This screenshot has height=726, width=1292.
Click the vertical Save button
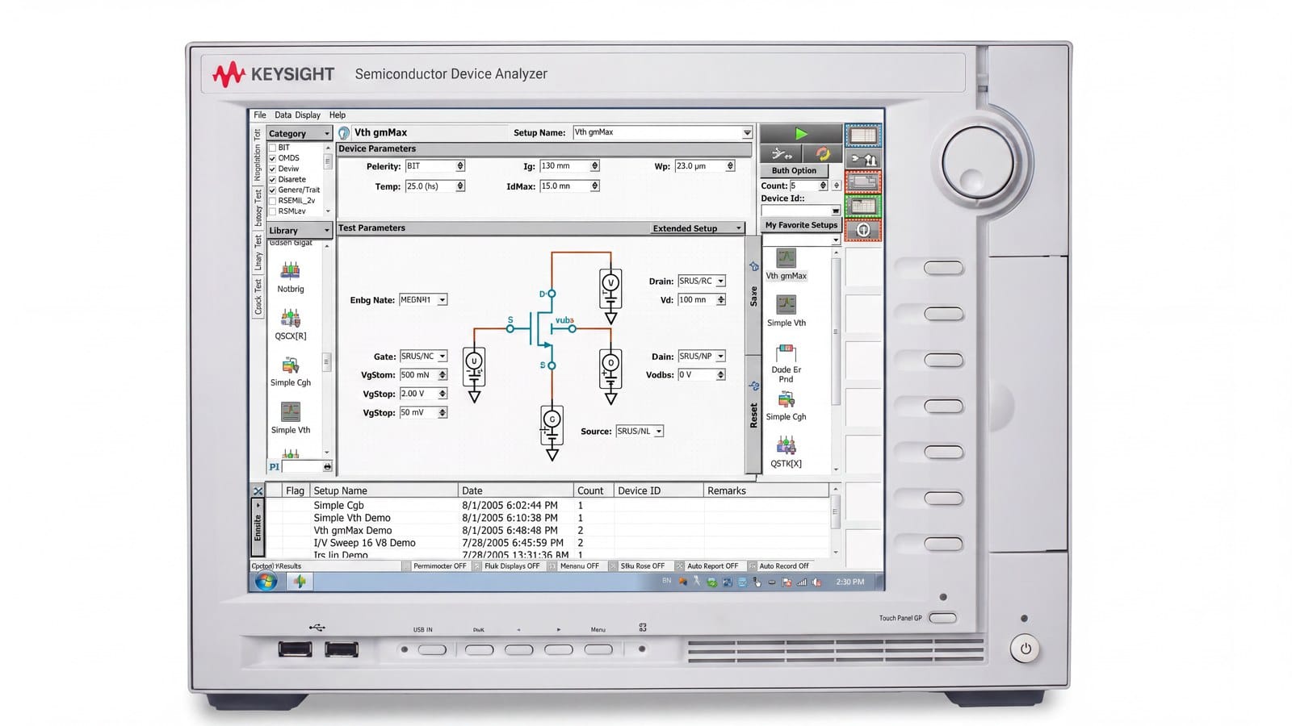pyautogui.click(x=753, y=297)
